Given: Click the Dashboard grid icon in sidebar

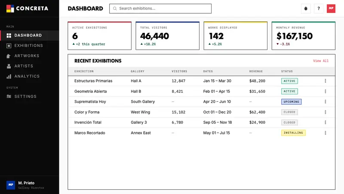Looking at the screenshot, I should (x=9, y=35).
